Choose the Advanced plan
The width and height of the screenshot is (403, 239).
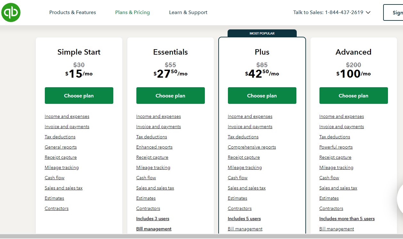pyautogui.click(x=354, y=96)
